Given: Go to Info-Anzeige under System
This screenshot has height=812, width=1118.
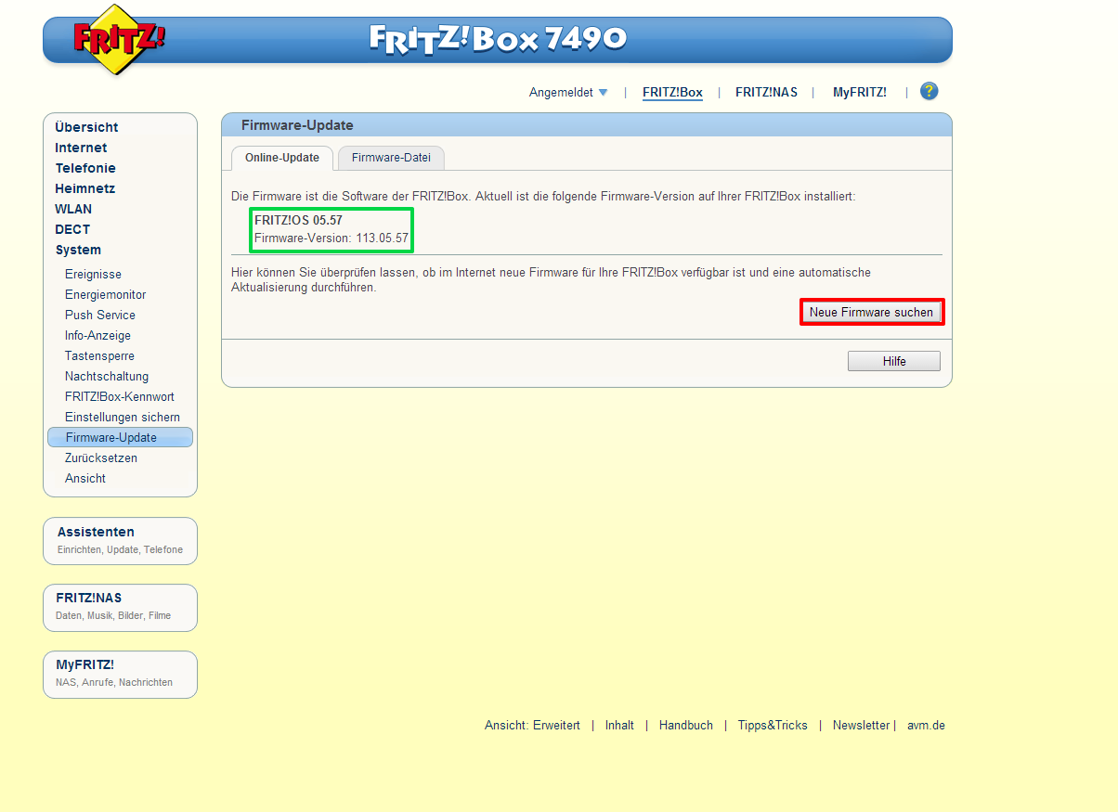Looking at the screenshot, I should pyautogui.click(x=97, y=335).
